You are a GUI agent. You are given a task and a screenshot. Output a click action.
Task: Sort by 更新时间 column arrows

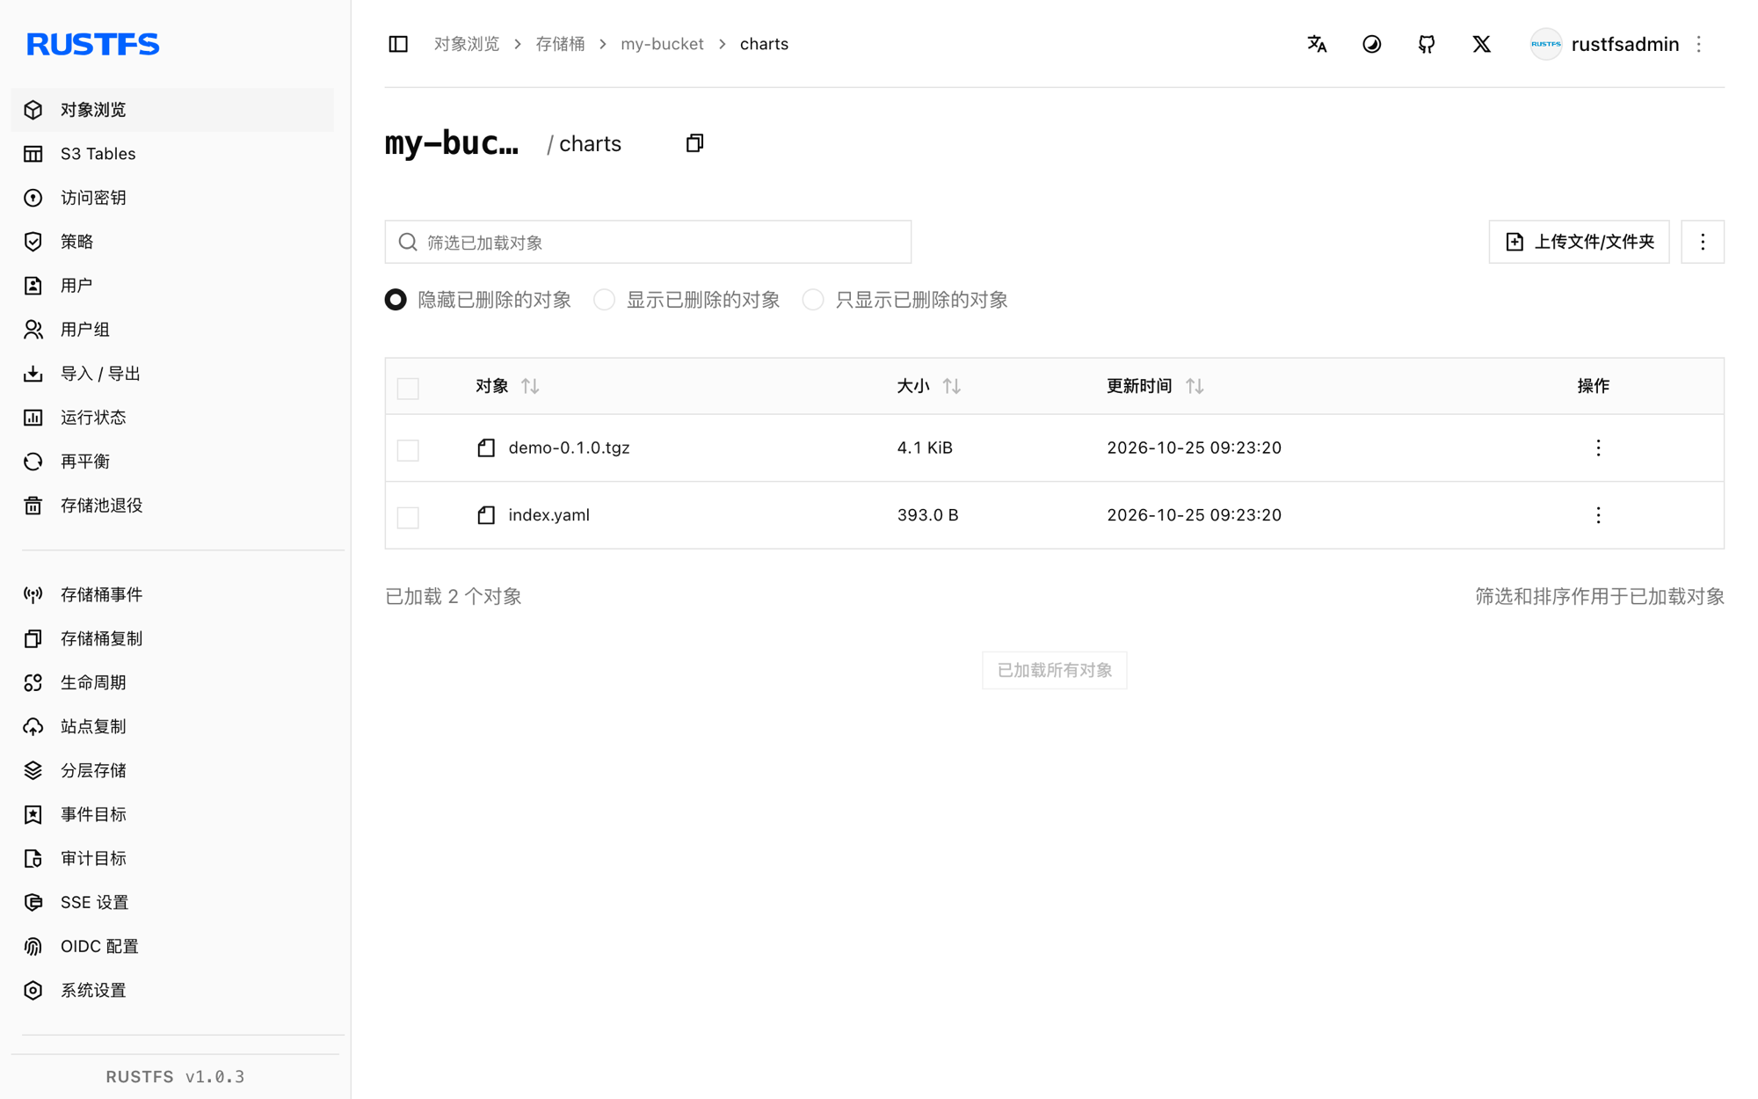click(x=1195, y=386)
